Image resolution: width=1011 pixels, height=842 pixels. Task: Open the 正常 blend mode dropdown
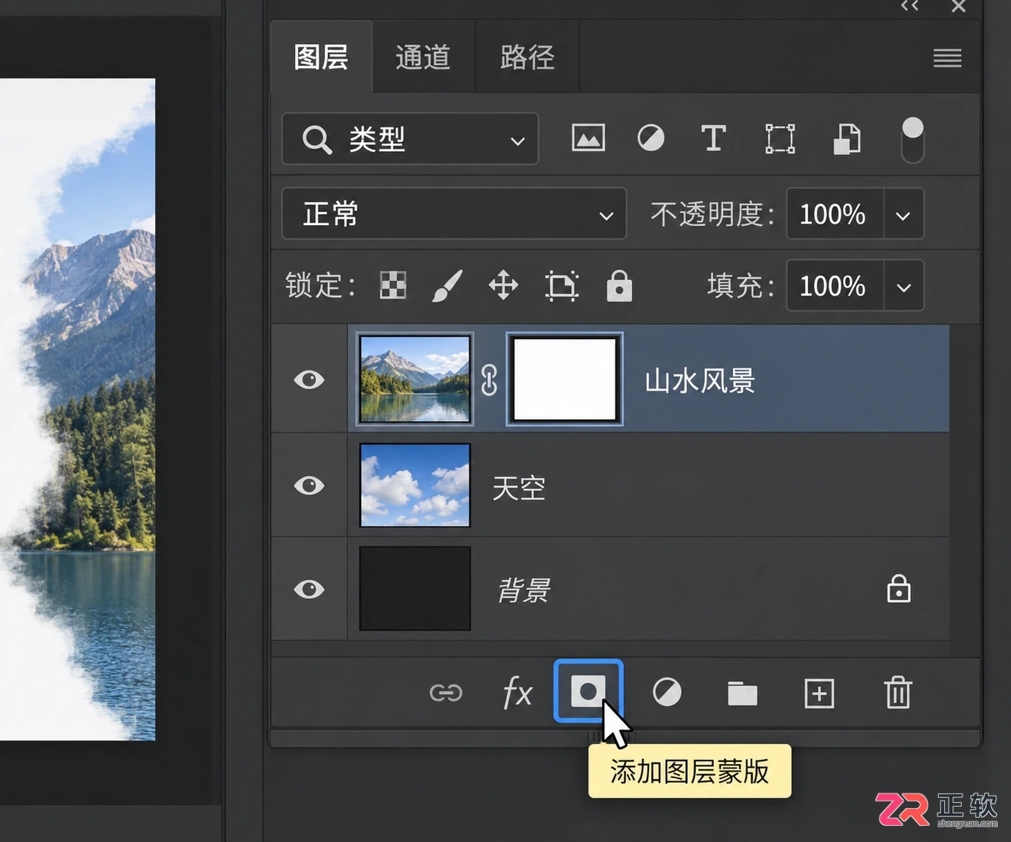click(x=454, y=214)
